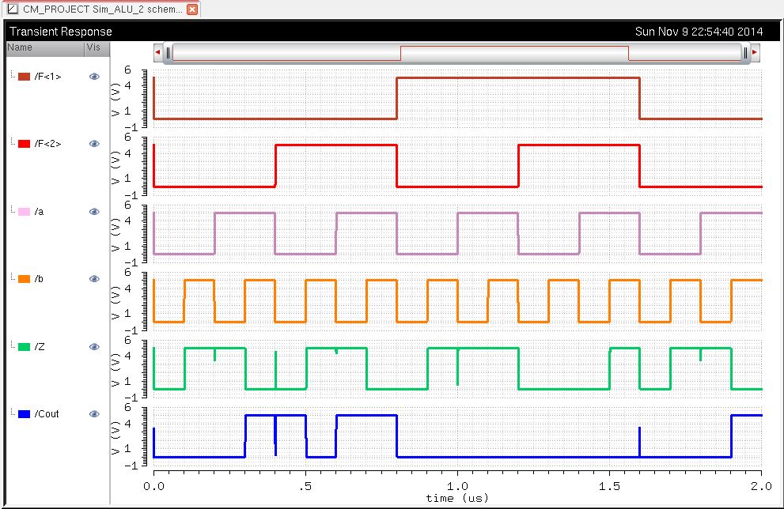This screenshot has width=784, height=509.
Task: Toggle the eye icon for /Cout
Action: (94, 414)
